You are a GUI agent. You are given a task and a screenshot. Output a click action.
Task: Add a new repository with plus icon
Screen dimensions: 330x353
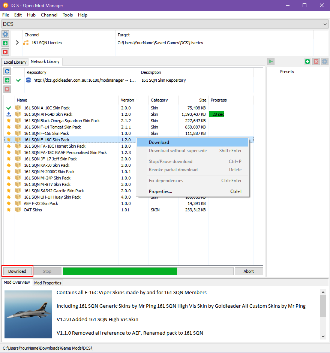pos(7,80)
